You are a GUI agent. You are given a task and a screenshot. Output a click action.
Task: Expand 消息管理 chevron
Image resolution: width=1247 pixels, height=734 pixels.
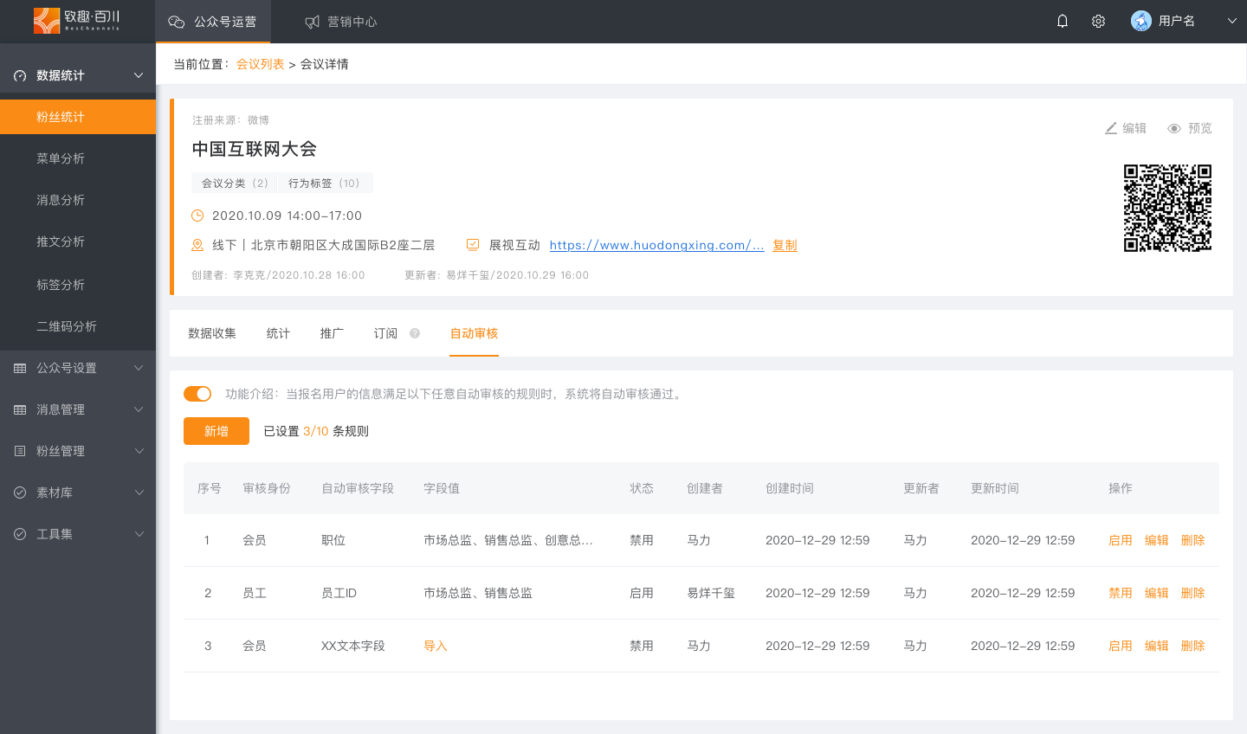[x=139, y=409]
